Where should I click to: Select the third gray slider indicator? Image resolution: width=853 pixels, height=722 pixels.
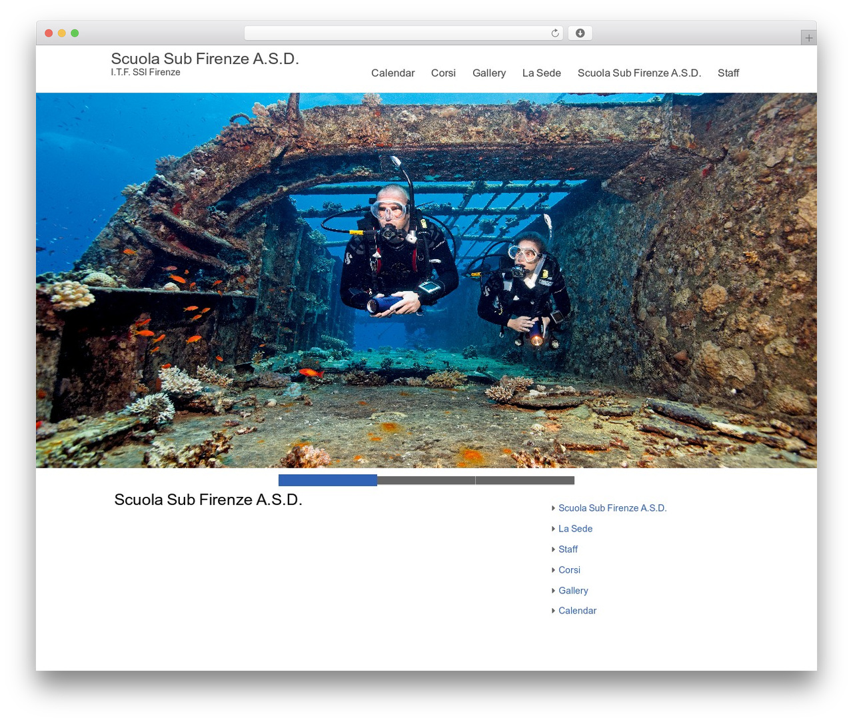(x=525, y=480)
